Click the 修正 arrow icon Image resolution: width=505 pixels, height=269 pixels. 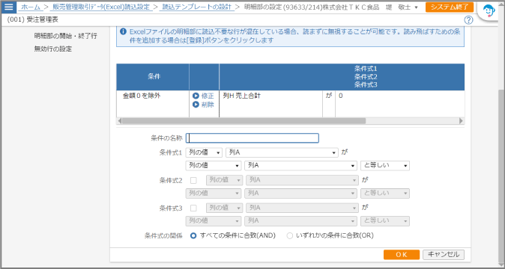coord(196,96)
